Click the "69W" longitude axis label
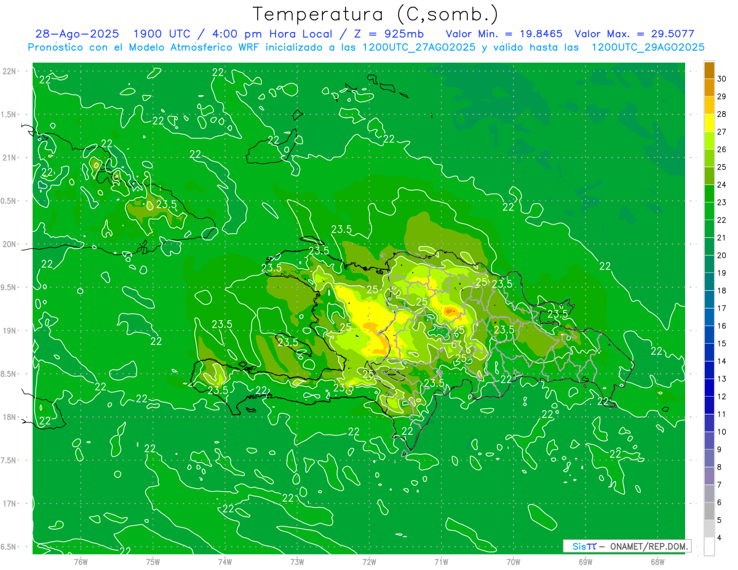The height and width of the screenshot is (570, 738). coord(585,562)
